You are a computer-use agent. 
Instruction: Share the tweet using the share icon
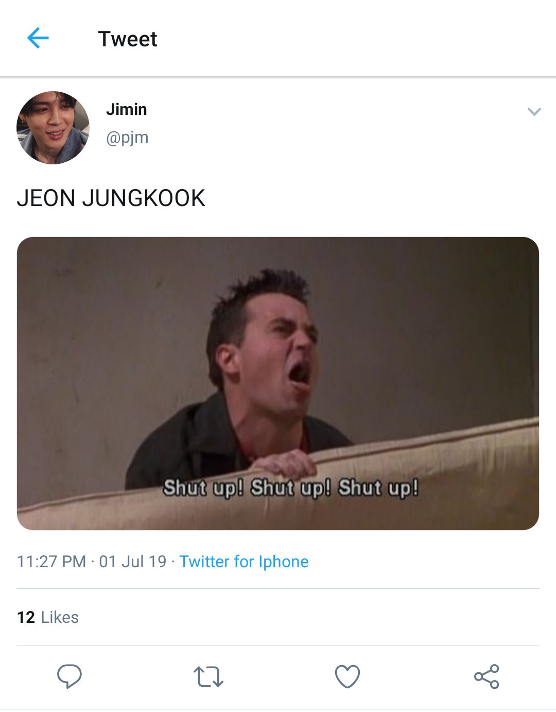coord(486,676)
